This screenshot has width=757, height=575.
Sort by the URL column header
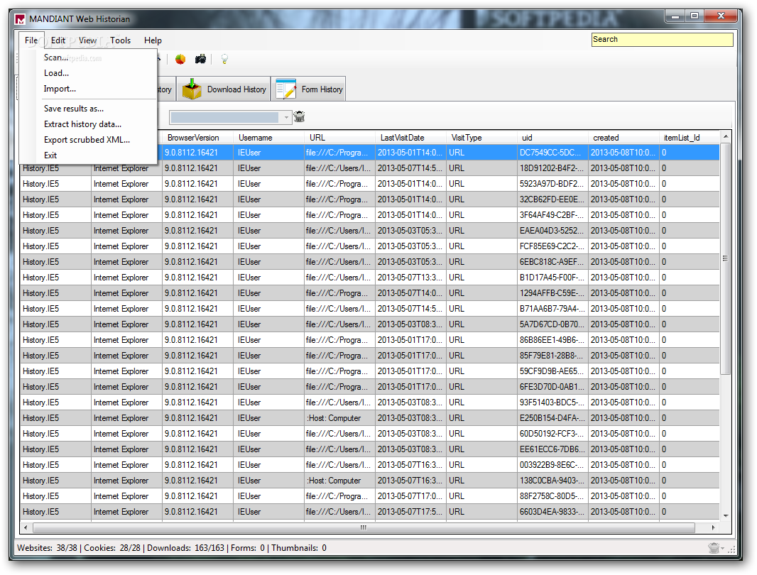pyautogui.click(x=339, y=138)
